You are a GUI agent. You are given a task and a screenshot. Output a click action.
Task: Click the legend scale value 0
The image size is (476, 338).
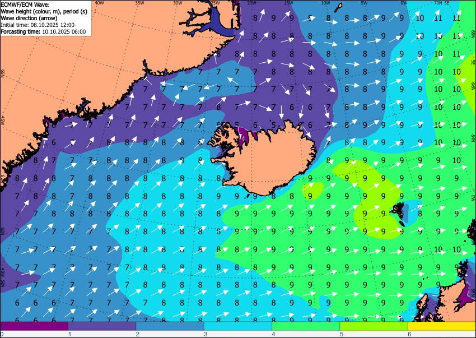point(2,334)
